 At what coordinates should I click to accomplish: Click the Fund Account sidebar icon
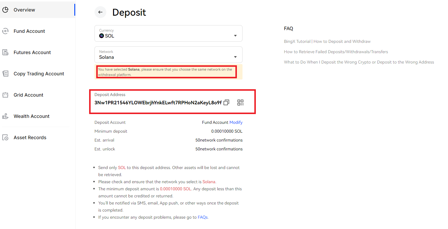pyautogui.click(x=5, y=31)
